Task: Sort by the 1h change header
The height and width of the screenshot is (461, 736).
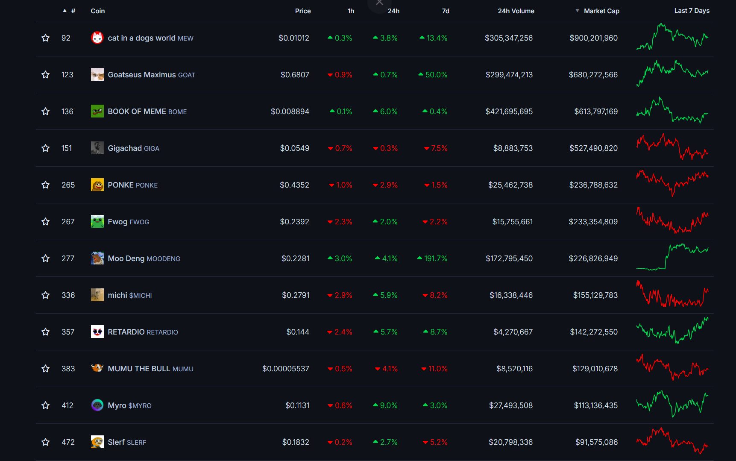Action: pos(351,11)
